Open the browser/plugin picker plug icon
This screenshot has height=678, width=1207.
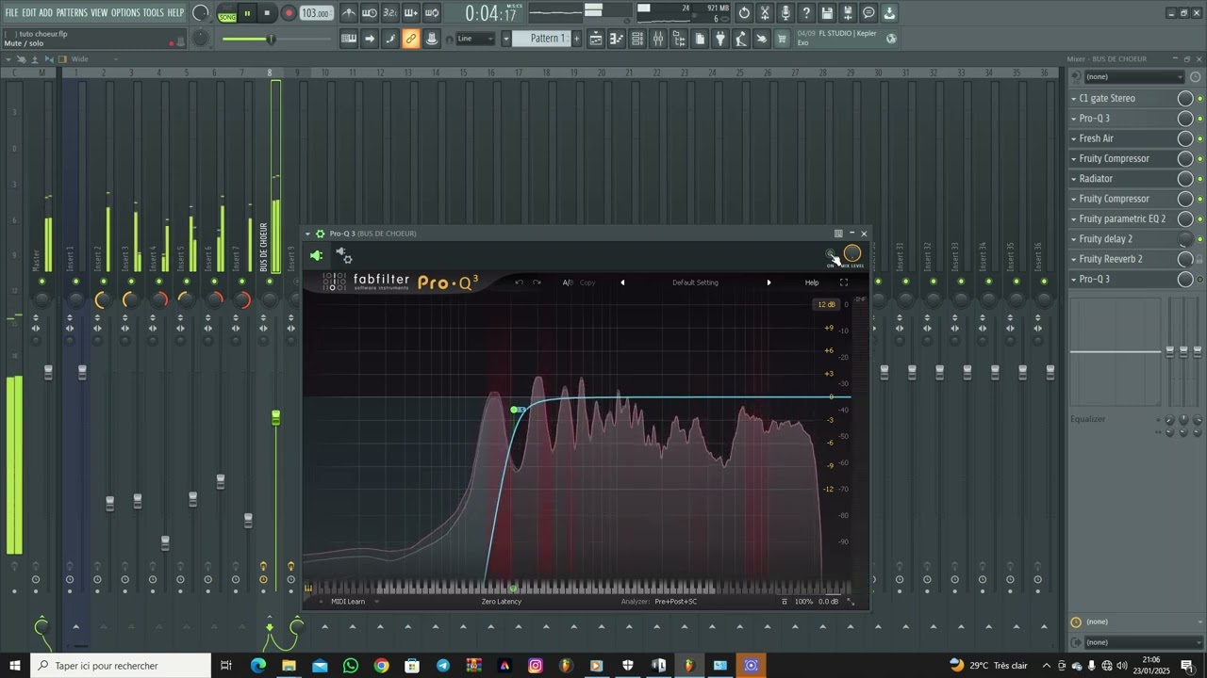tap(720, 39)
